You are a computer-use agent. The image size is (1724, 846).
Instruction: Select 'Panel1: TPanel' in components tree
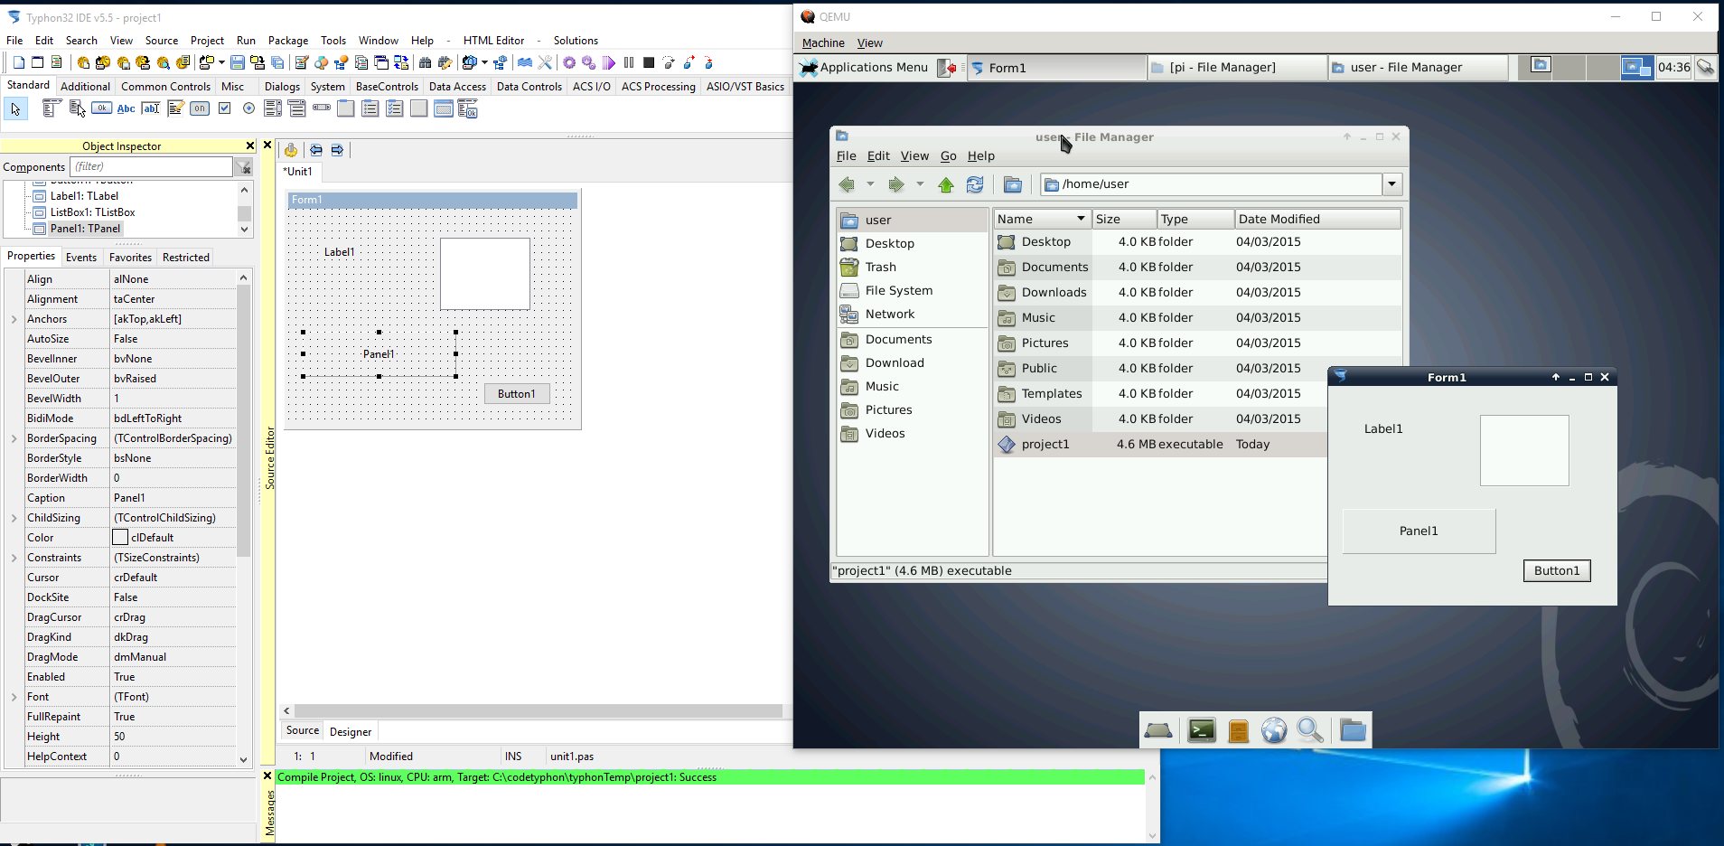click(85, 229)
